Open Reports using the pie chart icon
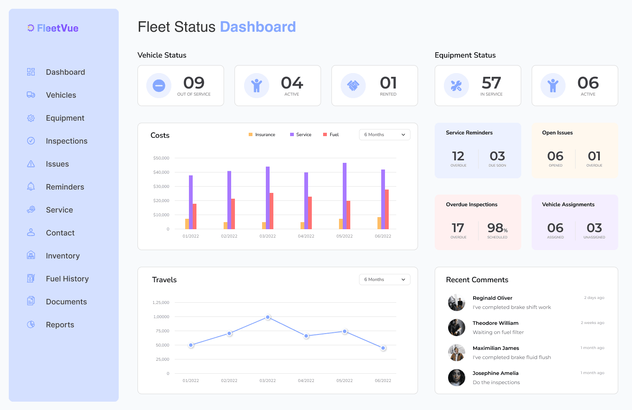The image size is (632, 410). point(31,324)
